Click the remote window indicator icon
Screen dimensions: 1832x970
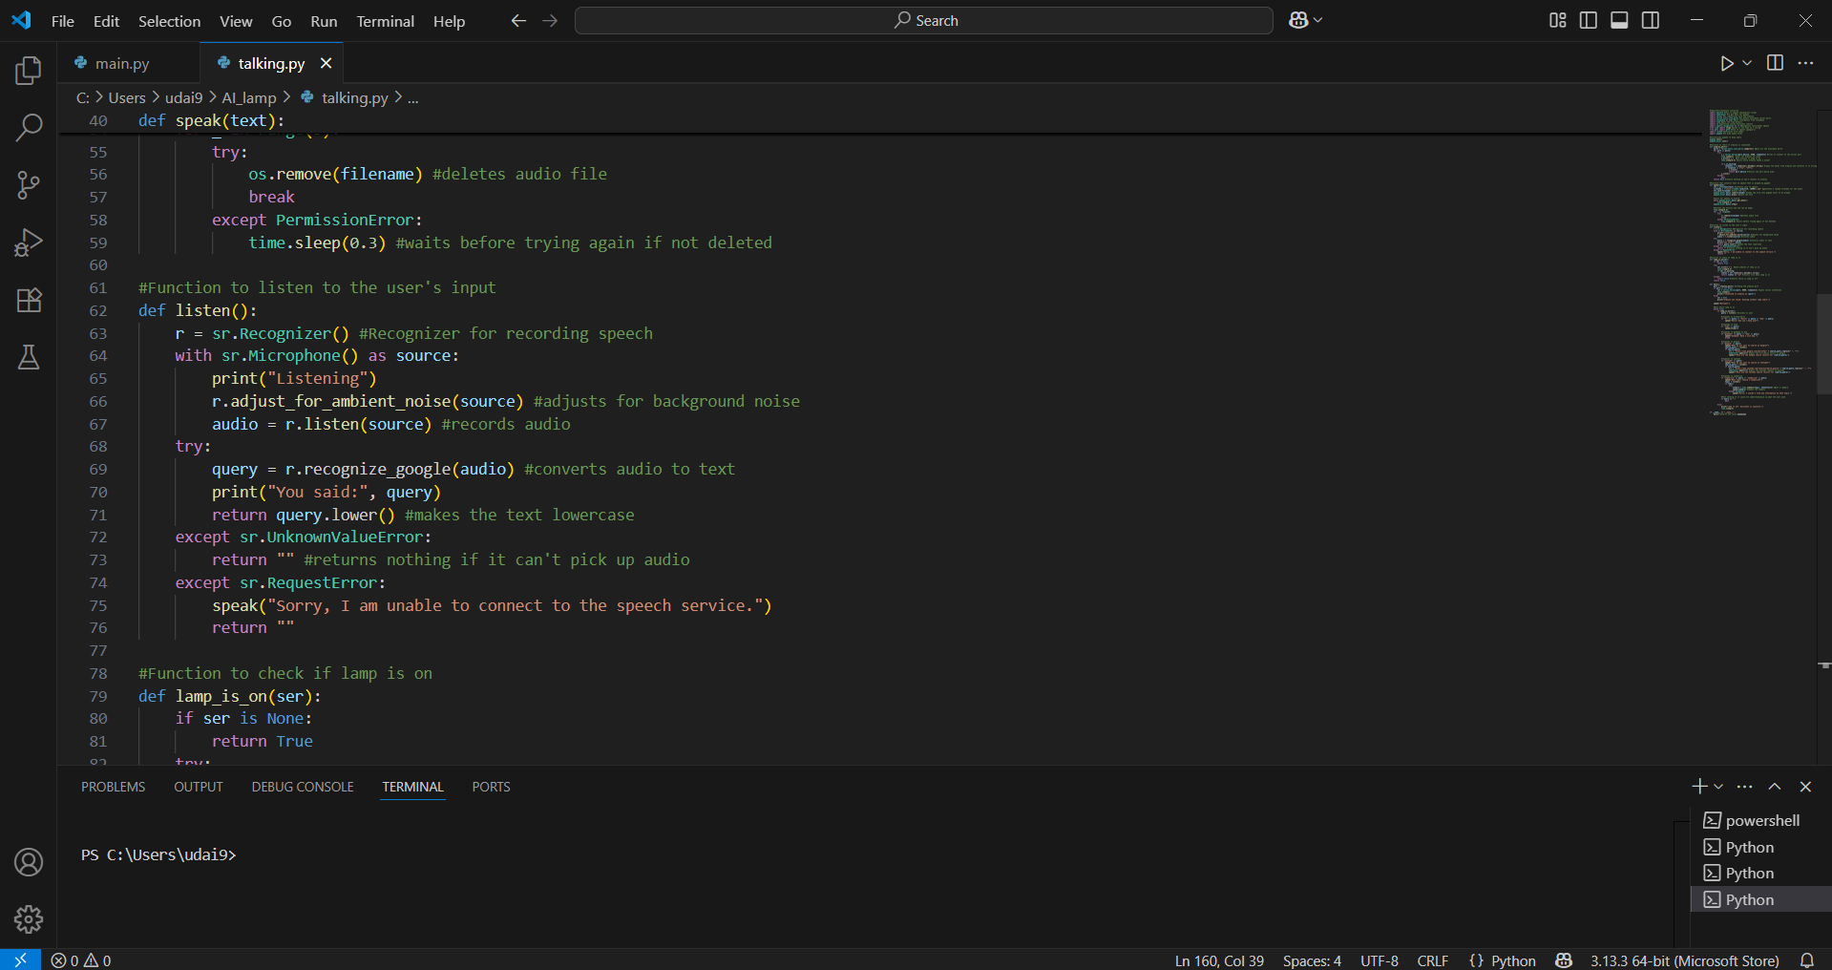(20, 959)
